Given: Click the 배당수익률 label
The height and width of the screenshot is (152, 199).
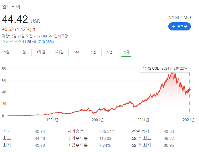Looking at the screenshot, I should pos(78,145).
